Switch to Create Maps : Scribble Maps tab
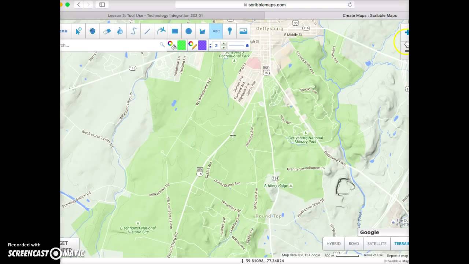469x264 pixels. [x=370, y=15]
